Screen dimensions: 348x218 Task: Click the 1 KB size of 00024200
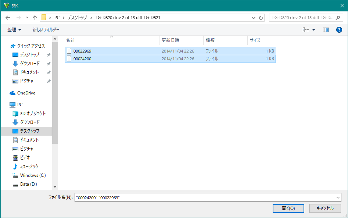[270, 59]
